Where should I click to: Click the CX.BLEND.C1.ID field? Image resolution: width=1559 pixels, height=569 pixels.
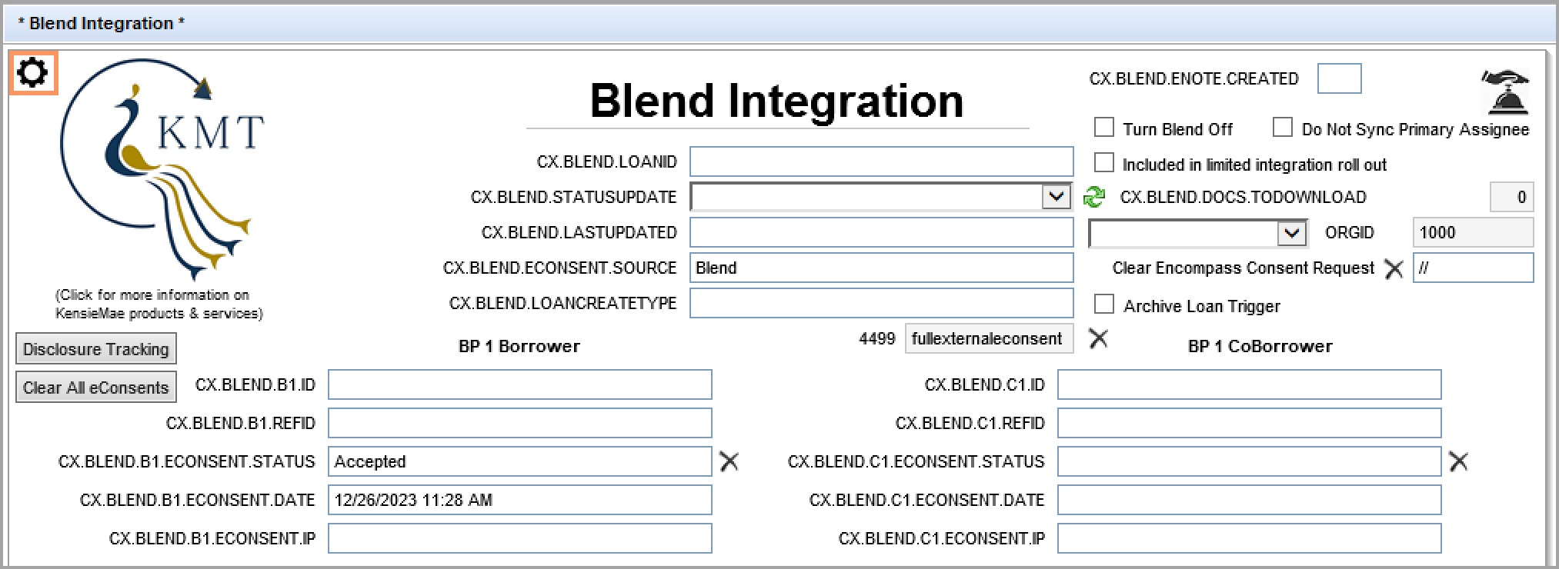pyautogui.click(x=1249, y=384)
